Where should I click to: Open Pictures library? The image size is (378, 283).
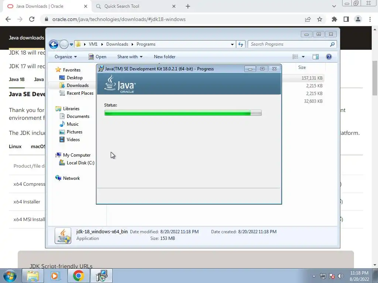tap(75, 132)
